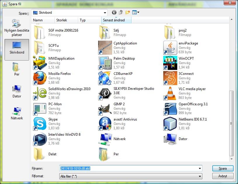This screenshot has height=184, width=238.
Task: Select the VLC media player shortcut
Action: tap(185, 93)
